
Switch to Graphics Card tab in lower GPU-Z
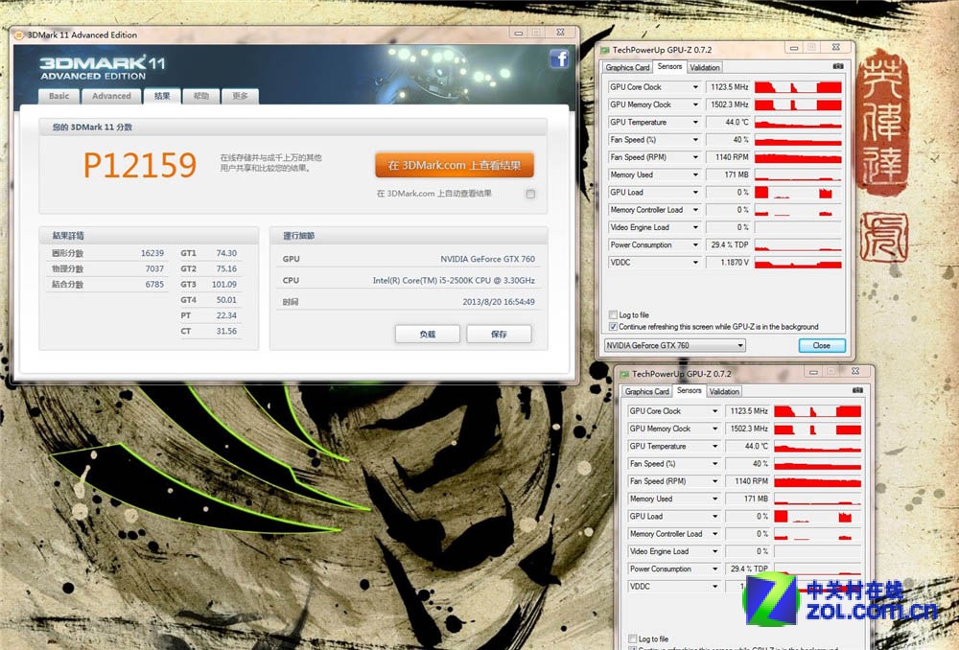[647, 391]
